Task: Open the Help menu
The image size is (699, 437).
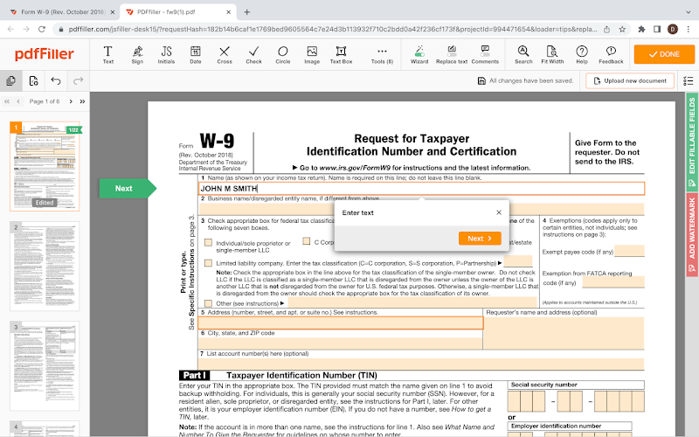Action: (x=582, y=54)
